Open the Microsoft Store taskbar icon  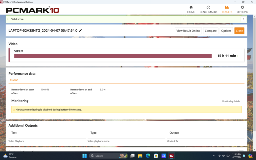[x=156, y=156]
